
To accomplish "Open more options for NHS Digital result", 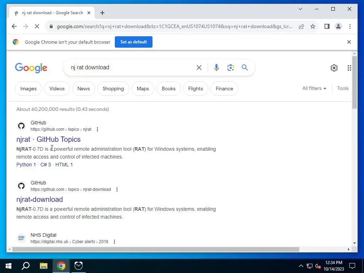I will point(114,242).
